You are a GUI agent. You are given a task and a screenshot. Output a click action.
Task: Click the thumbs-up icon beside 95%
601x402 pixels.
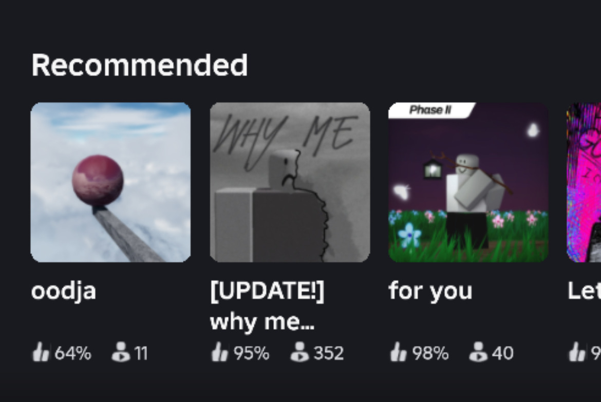coord(220,352)
